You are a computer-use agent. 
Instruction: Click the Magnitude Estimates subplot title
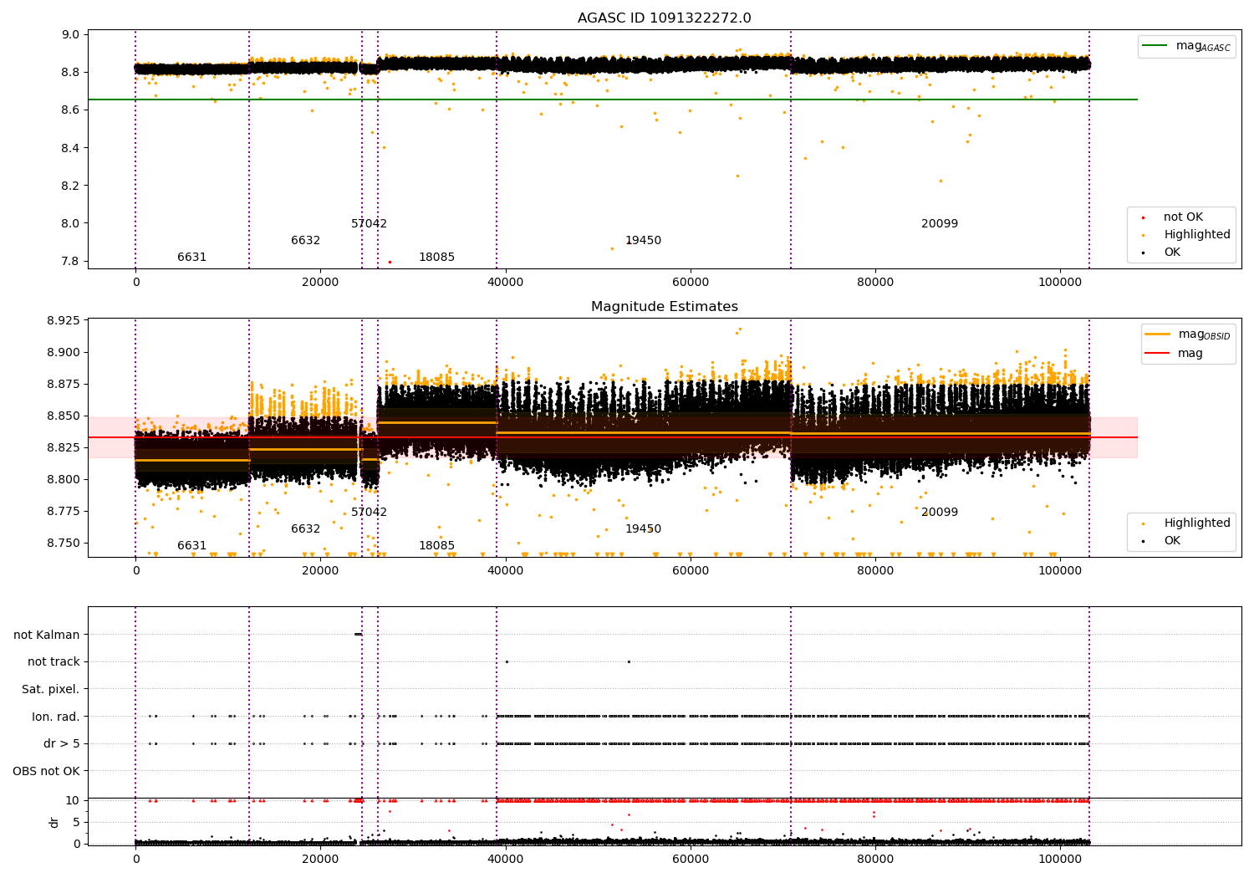[664, 307]
